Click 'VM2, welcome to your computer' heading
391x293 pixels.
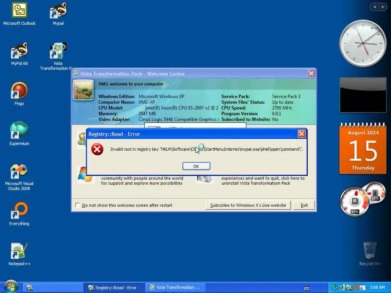click(x=131, y=84)
